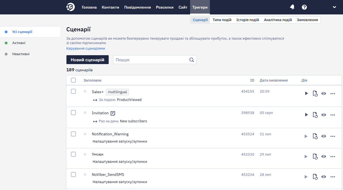Open launch history icon for NoViber_SendSMS
This screenshot has width=343, height=190.
tap(315, 177)
